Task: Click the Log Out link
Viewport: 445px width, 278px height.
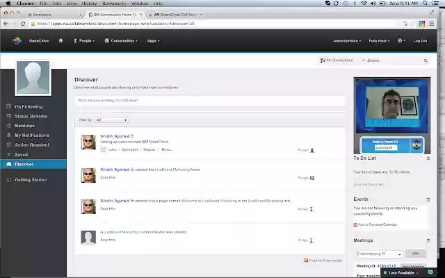Action: point(420,41)
